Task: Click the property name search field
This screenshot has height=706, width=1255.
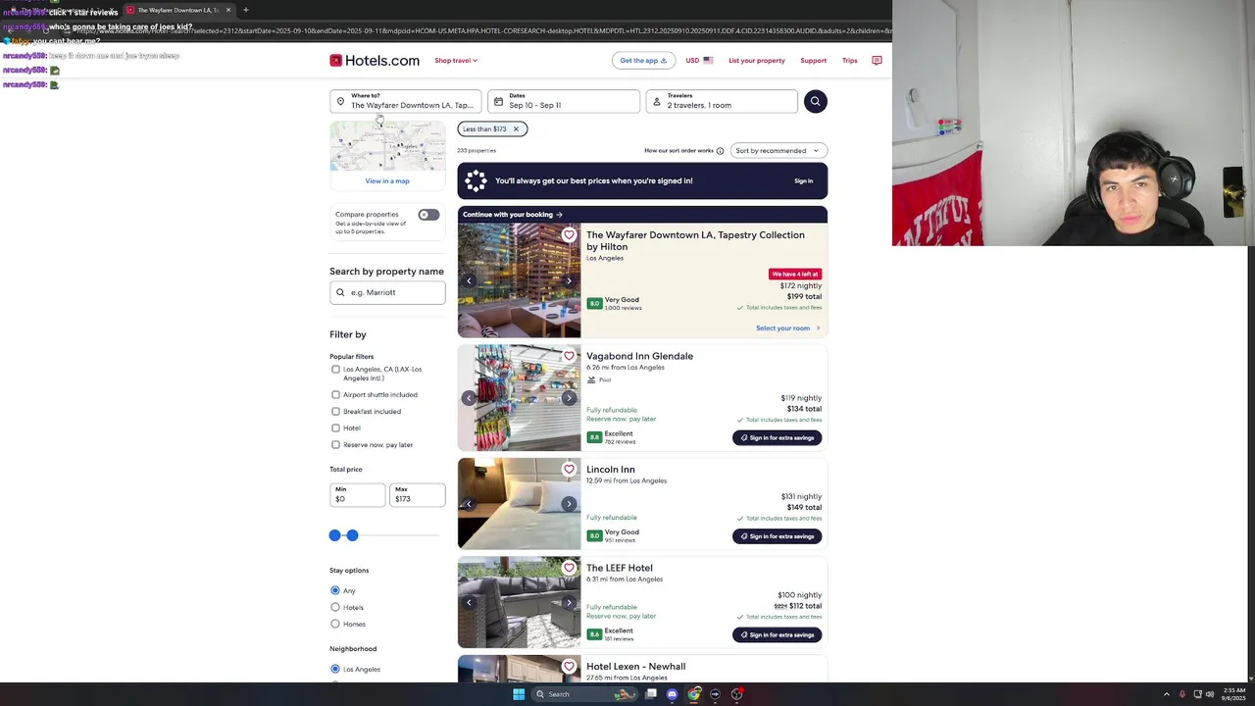Action: [x=387, y=292]
